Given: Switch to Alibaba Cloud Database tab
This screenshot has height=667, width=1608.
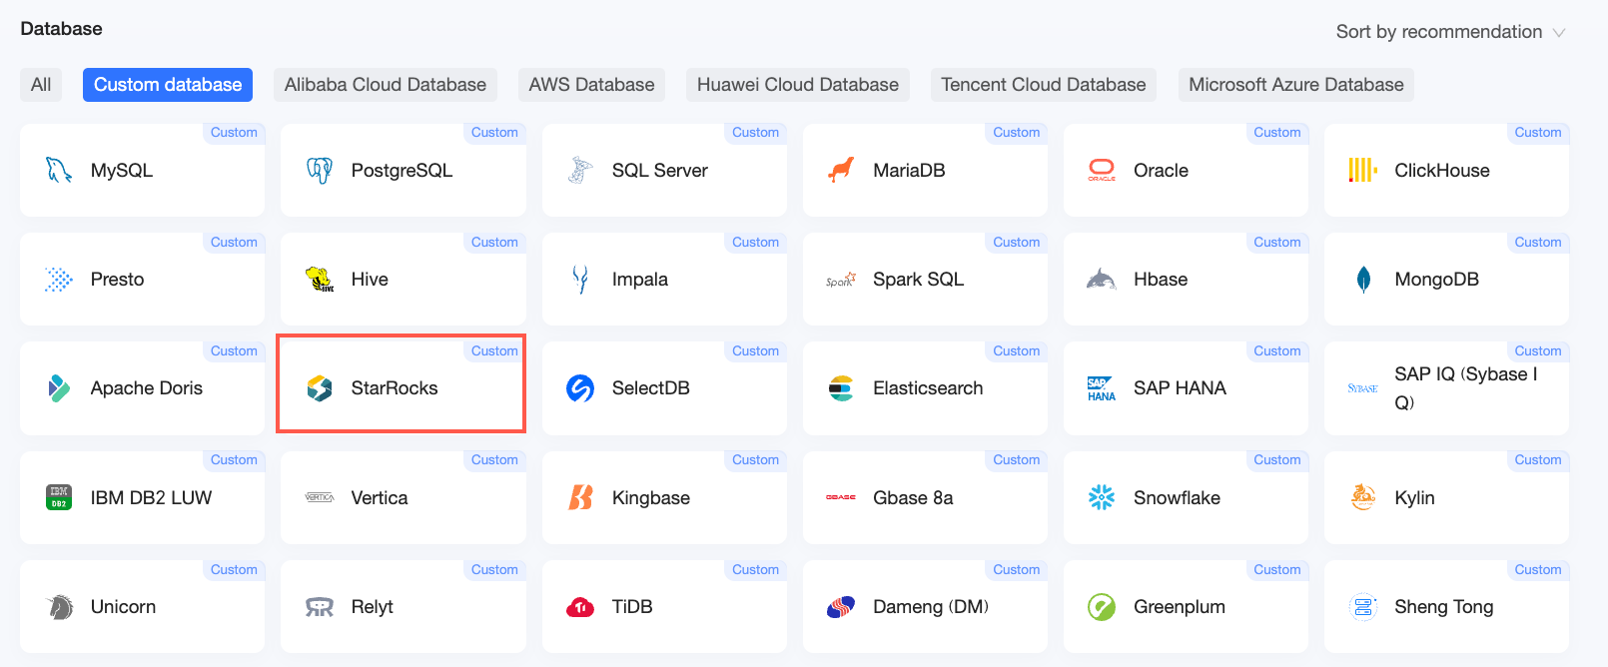Looking at the screenshot, I should tap(386, 85).
